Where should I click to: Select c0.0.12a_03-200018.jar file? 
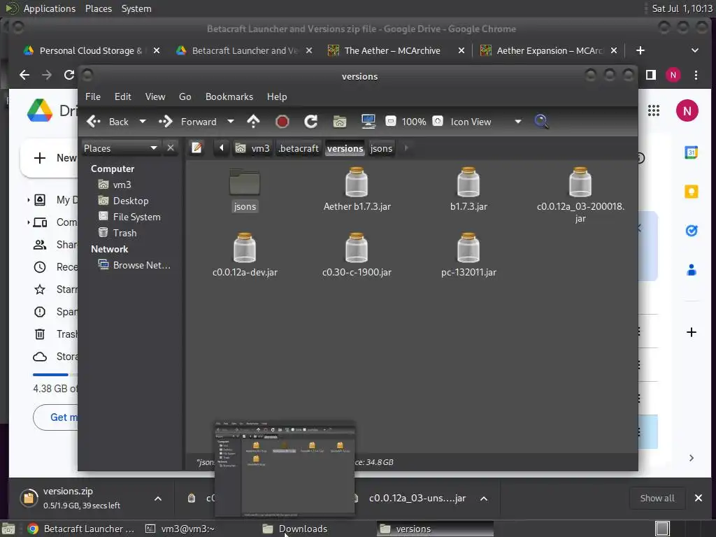tap(580, 194)
